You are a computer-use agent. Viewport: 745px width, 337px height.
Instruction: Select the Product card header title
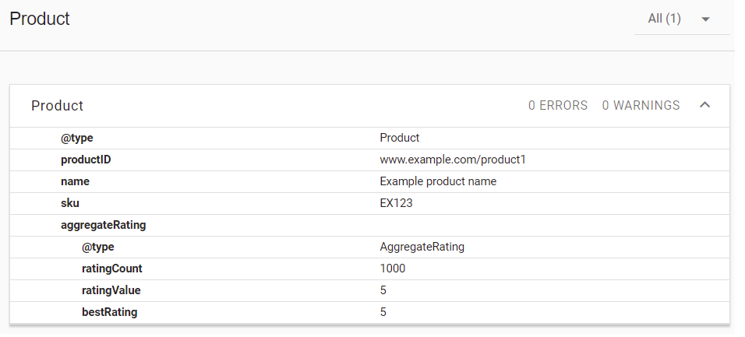(x=57, y=106)
